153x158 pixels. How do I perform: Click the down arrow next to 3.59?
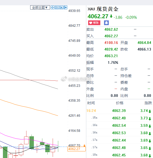(x=150, y=126)
